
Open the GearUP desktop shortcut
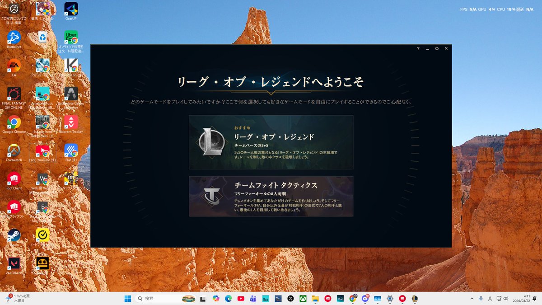click(71, 12)
